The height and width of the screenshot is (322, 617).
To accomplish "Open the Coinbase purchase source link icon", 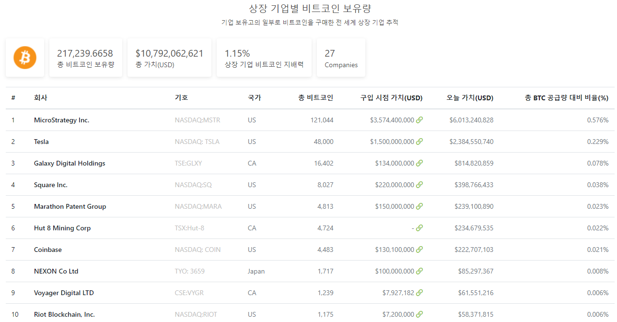I will [419, 250].
